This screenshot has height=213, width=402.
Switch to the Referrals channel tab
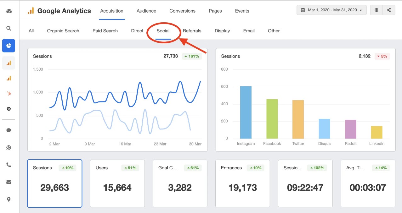click(192, 31)
